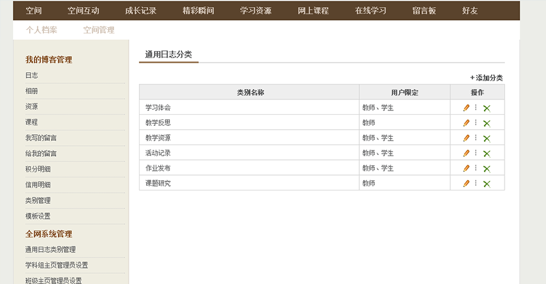
Task: Open 模板设置 in the sidebar
Action: coord(38,216)
